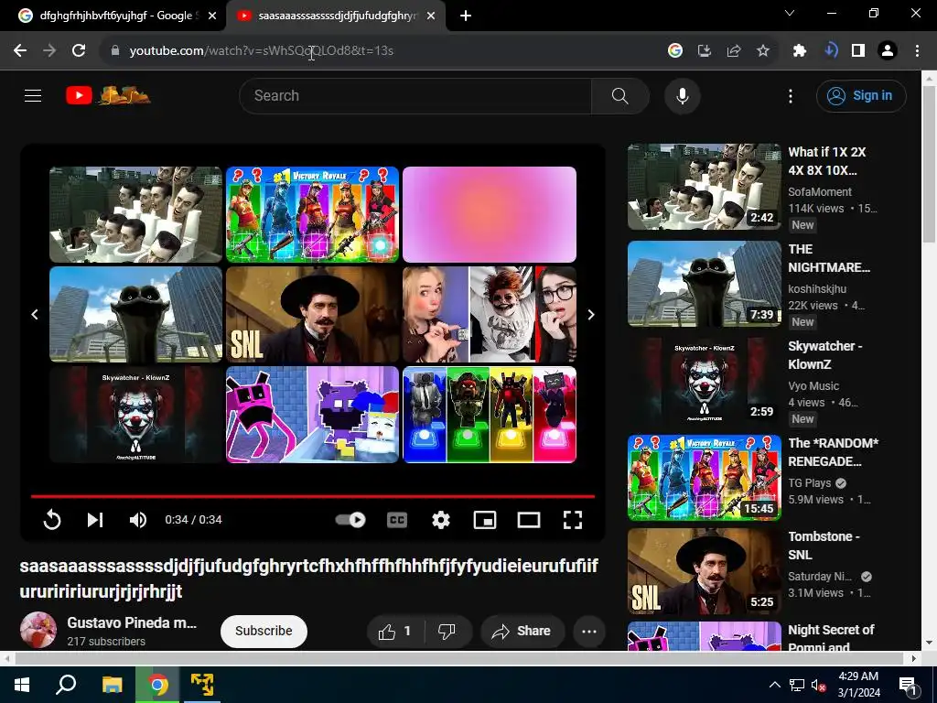Screen dimensions: 937x703
Task: Open Gustavo Pineda channel avatar
Action: click(x=38, y=630)
